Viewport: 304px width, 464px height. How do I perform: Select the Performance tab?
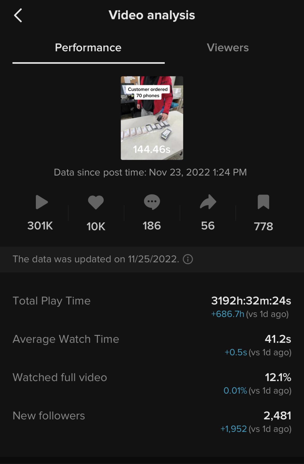coord(88,48)
